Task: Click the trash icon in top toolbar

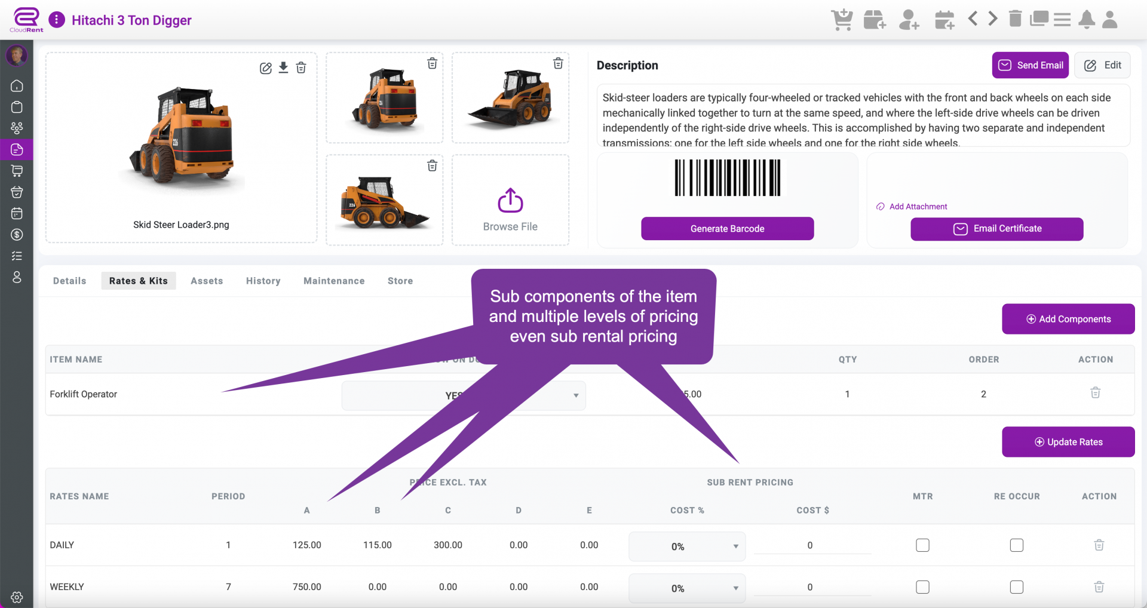Action: 1015,19
